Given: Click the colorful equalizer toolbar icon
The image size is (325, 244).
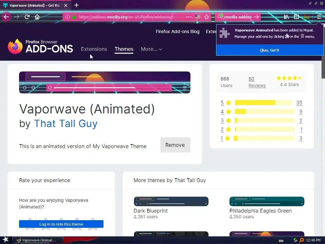Looking at the screenshot, I should click(x=306, y=17).
